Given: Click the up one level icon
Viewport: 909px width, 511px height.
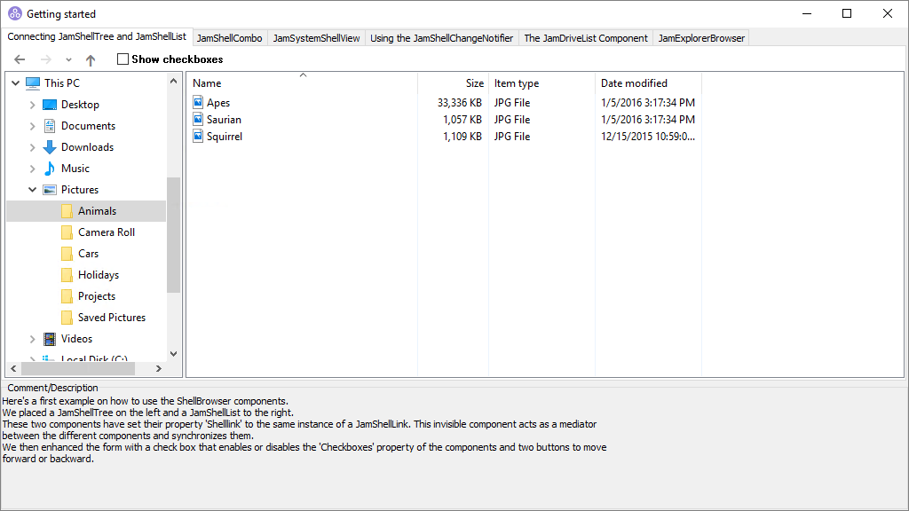Looking at the screenshot, I should [x=89, y=59].
